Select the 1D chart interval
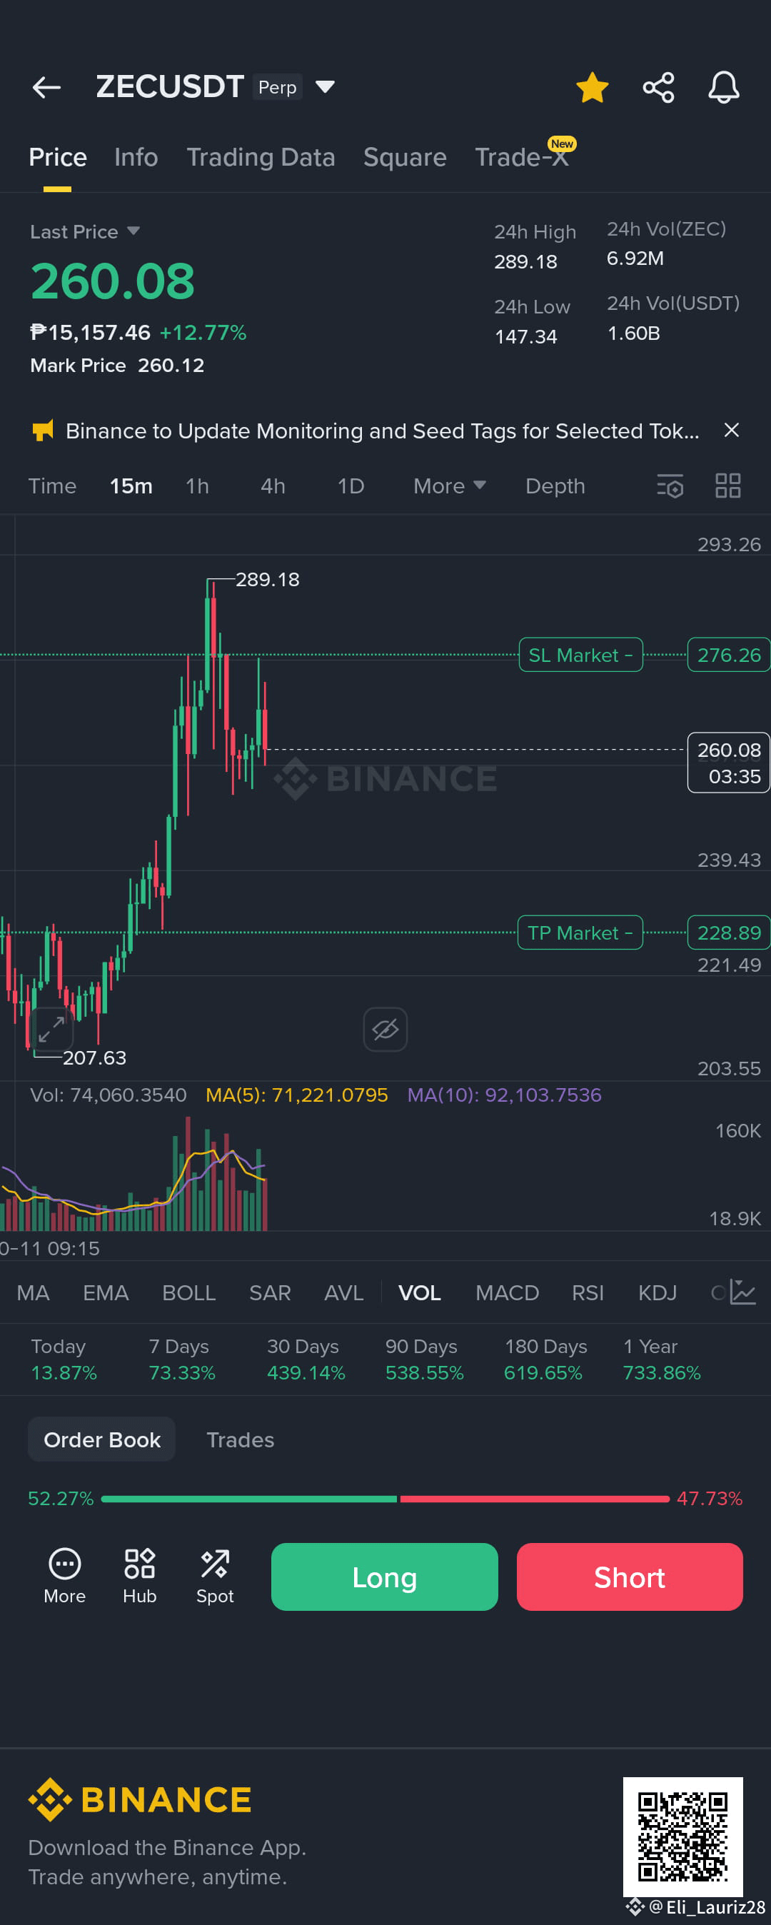Screen dimensions: 771x1925 [x=351, y=486]
